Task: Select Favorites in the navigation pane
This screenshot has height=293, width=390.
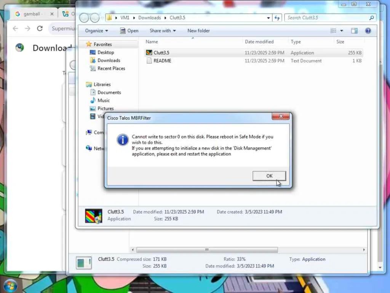Action: (x=103, y=44)
